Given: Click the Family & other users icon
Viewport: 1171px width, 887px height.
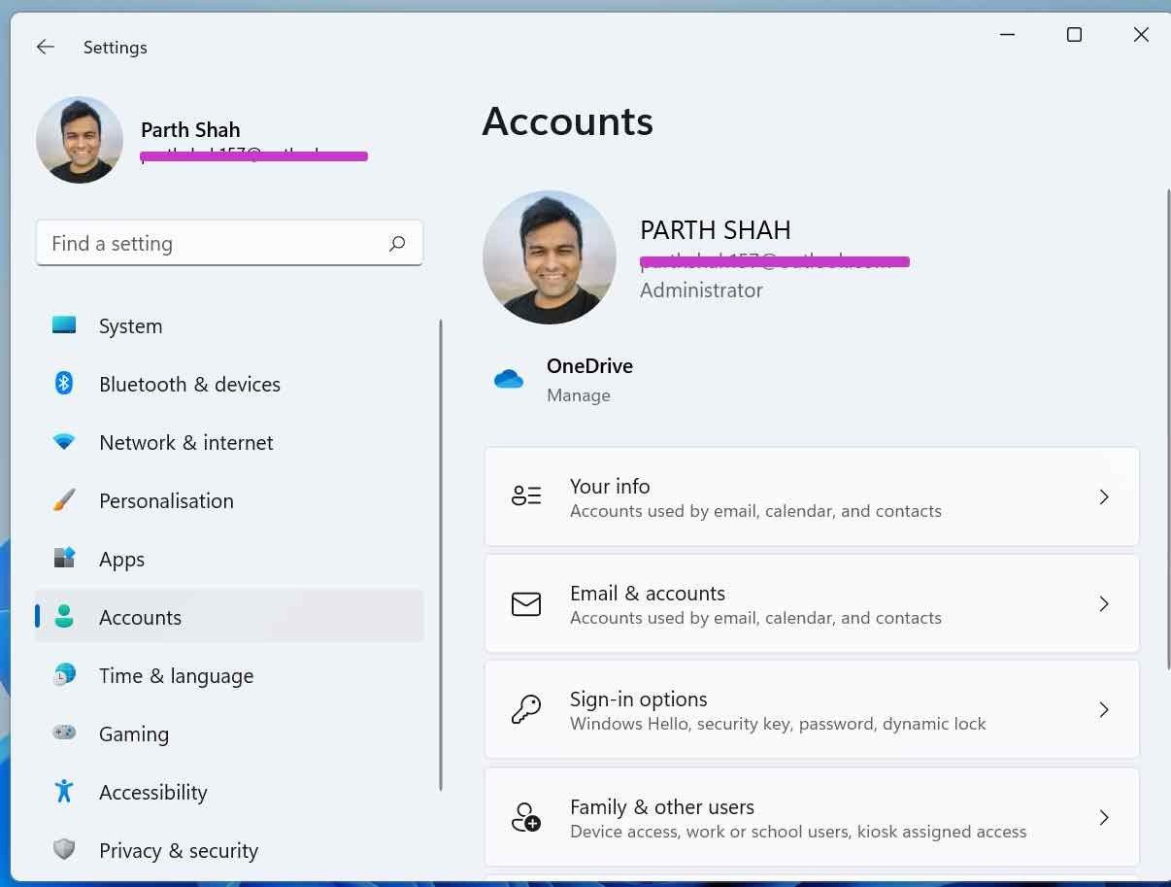Looking at the screenshot, I should (x=526, y=817).
